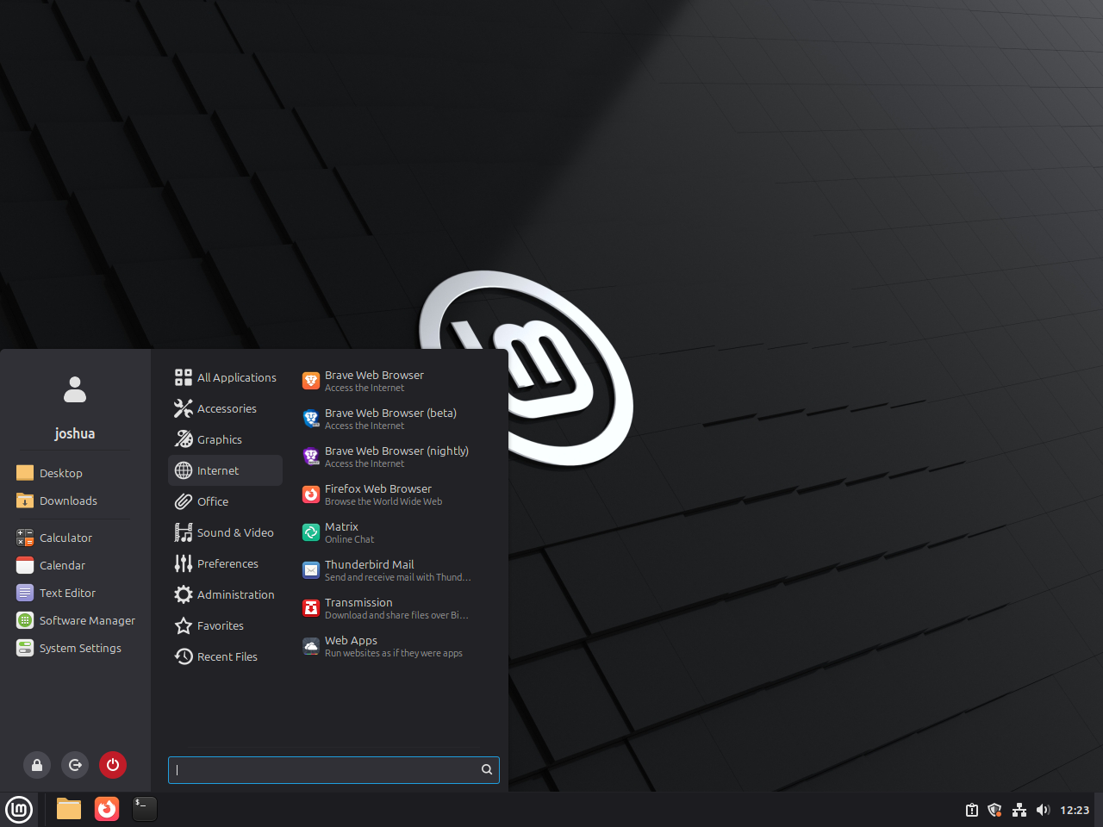
Task: Log out of the joshua session
Action: [x=75, y=764]
